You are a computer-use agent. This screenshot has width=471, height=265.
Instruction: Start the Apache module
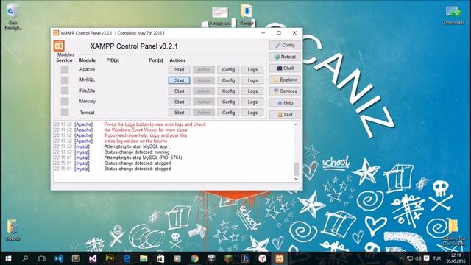pos(179,70)
